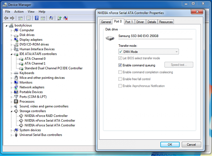Switch to the Details tab
The height and width of the screenshot is (156, 212).
pos(152,22)
